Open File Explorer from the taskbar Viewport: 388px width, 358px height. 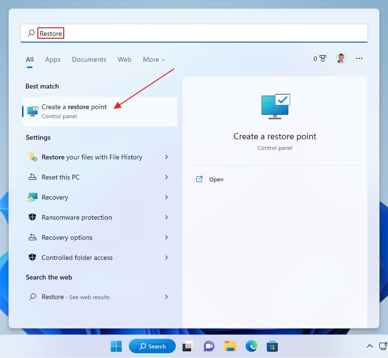pos(230,346)
